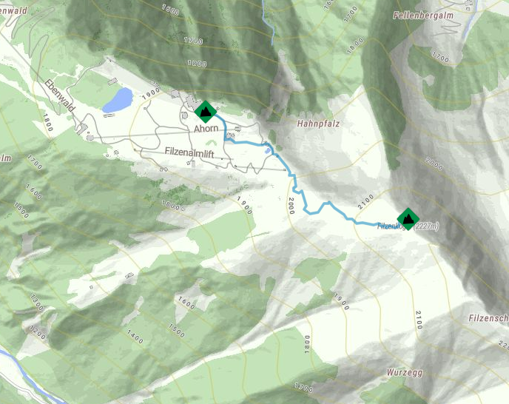This screenshot has width=509, height=404.
Task: Select the Filzenalmlift label
Action: pyautogui.click(x=189, y=152)
